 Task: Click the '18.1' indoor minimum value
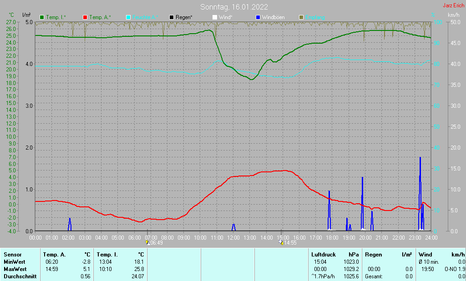pos(139,262)
